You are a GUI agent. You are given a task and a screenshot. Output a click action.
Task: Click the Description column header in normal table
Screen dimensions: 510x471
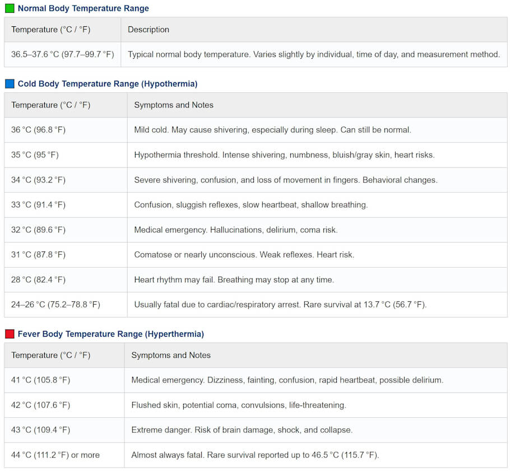[x=149, y=30]
